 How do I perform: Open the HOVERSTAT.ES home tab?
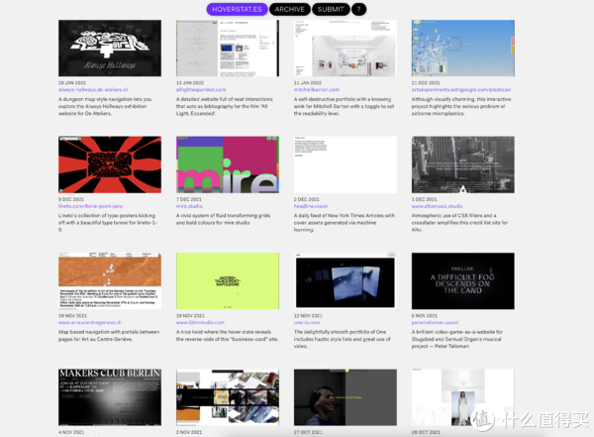pos(236,9)
